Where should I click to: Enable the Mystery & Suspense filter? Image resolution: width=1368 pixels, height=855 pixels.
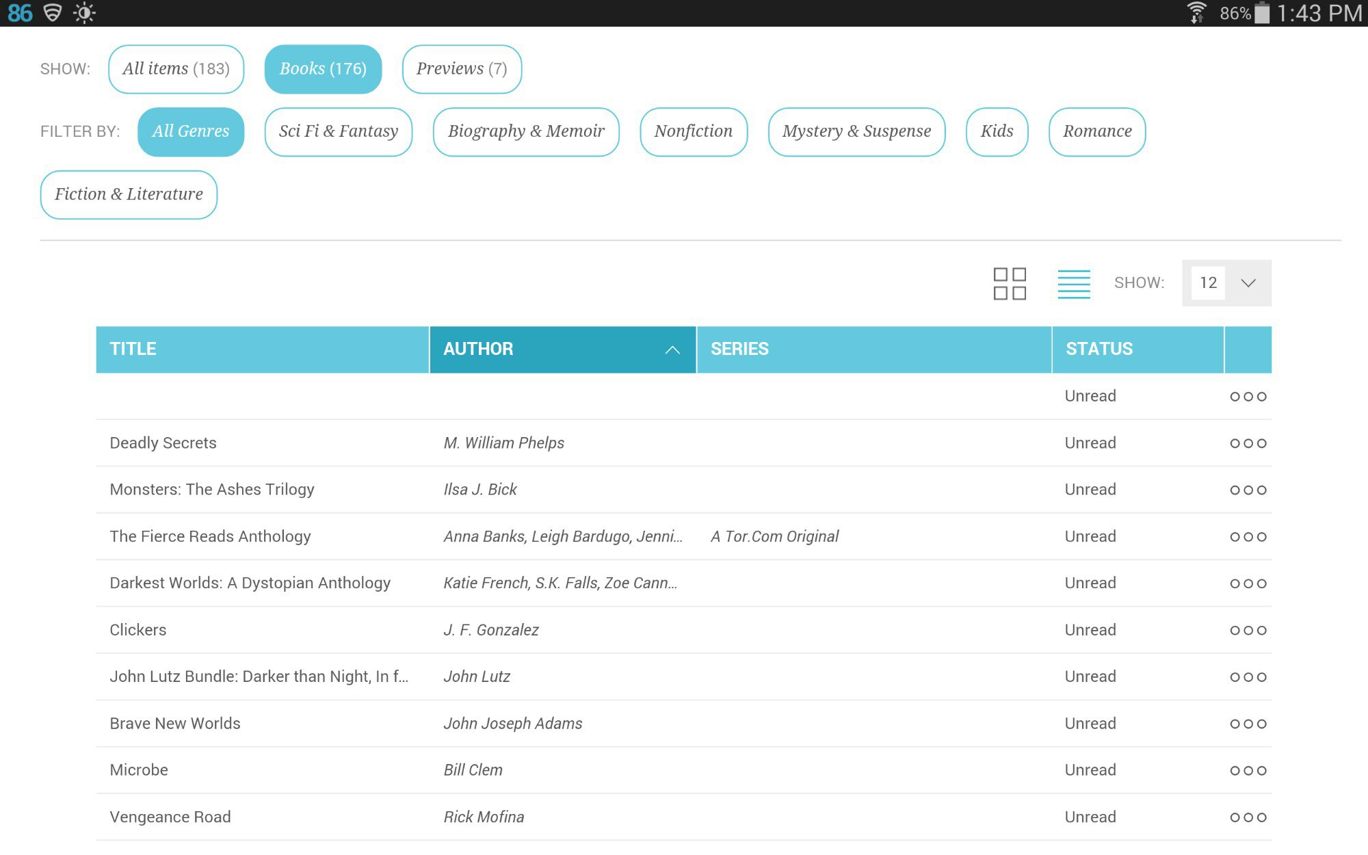coord(856,131)
